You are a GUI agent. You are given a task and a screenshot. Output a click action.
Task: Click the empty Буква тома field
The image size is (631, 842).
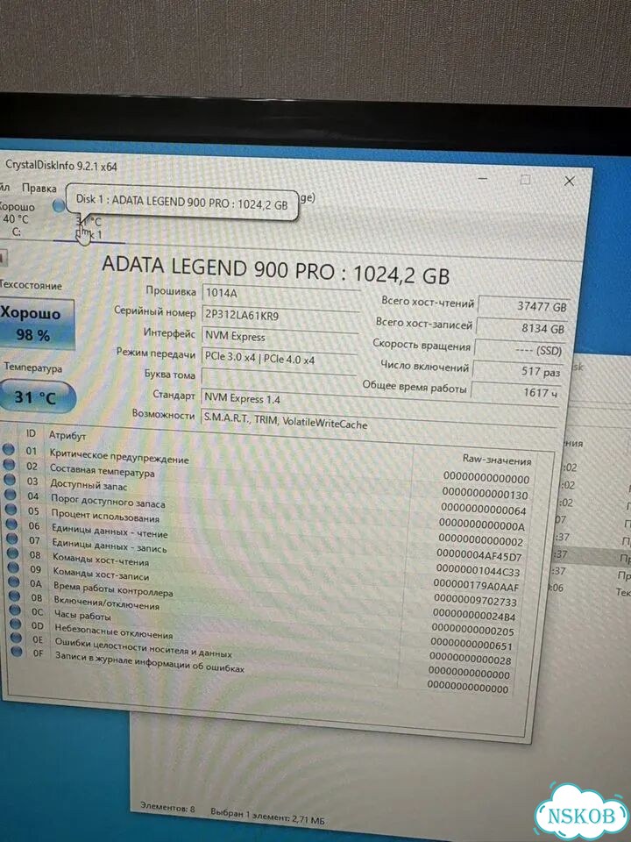(279, 379)
